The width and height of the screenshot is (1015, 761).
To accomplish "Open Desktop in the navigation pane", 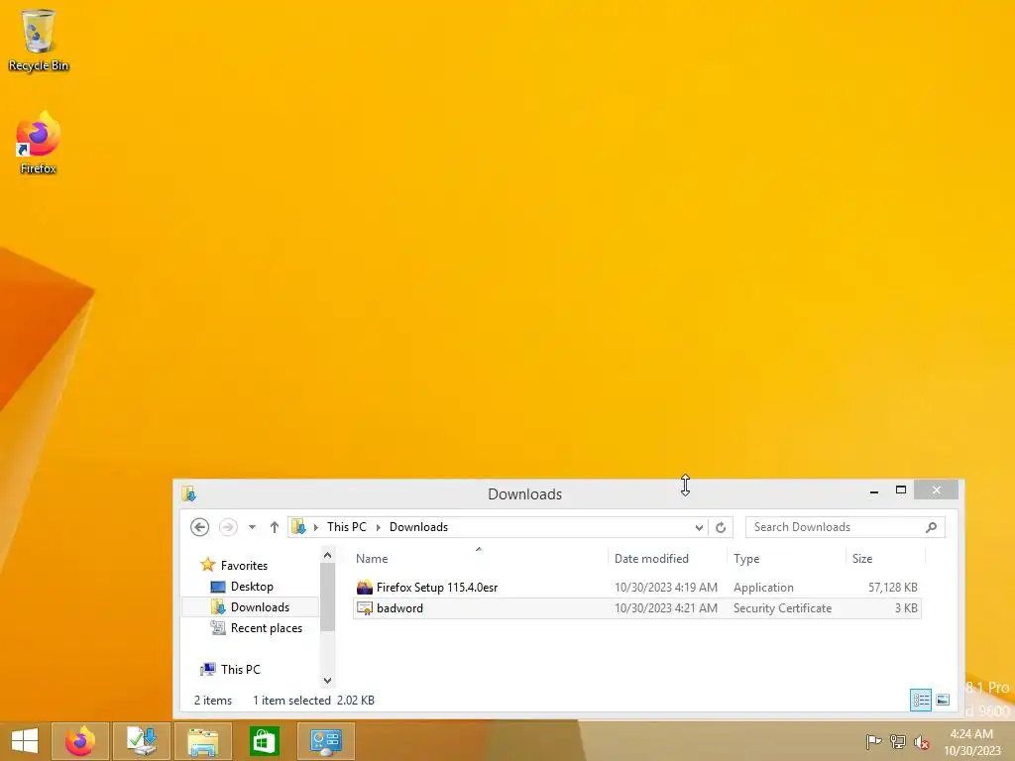I will pyautogui.click(x=252, y=587).
